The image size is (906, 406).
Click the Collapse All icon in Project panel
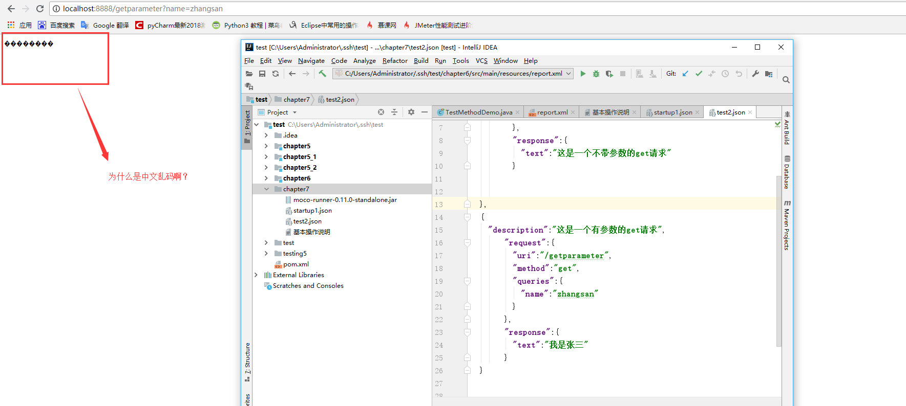pos(394,112)
